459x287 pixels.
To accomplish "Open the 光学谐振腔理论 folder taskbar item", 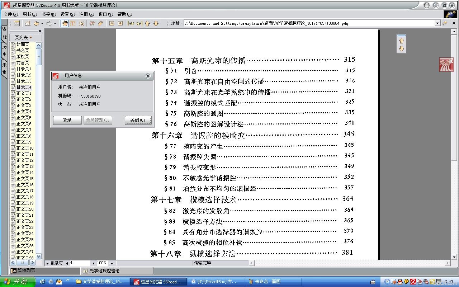I will (100, 282).
